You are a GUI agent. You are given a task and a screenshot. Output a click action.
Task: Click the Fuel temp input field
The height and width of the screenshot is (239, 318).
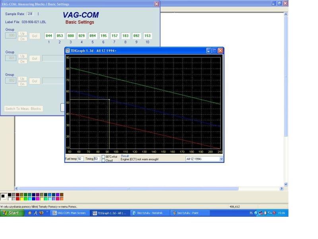(80, 159)
